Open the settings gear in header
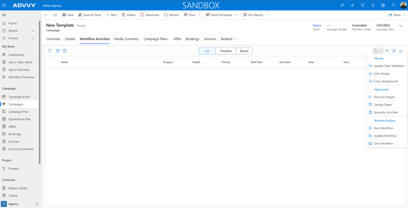Screen dimensions: 408x208 (383, 5)
